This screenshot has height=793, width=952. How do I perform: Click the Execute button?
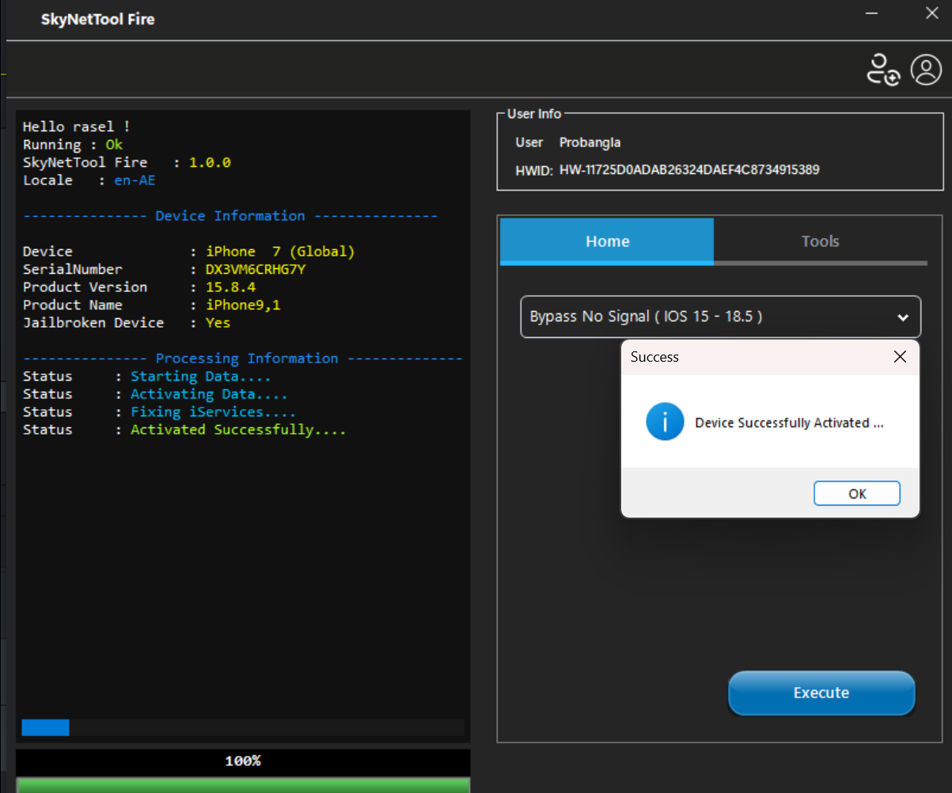[821, 693]
